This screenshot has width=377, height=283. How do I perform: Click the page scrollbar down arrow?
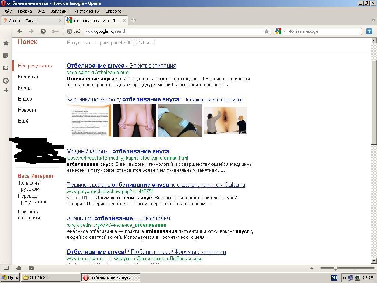pos(374,261)
